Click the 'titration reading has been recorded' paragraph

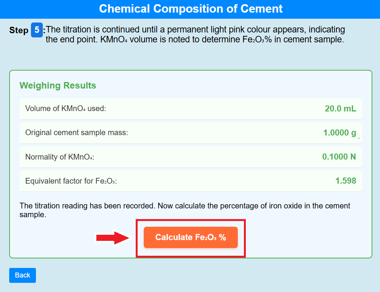(185, 210)
